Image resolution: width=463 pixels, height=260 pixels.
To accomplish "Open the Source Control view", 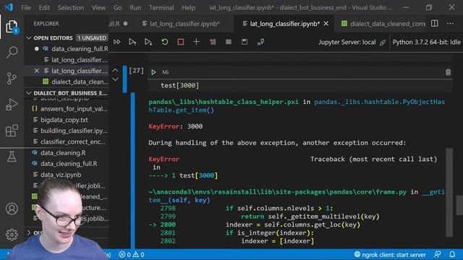I will point(12,79).
